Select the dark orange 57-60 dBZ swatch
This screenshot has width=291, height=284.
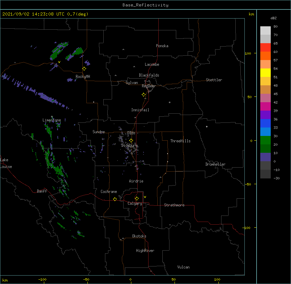pos(265,56)
